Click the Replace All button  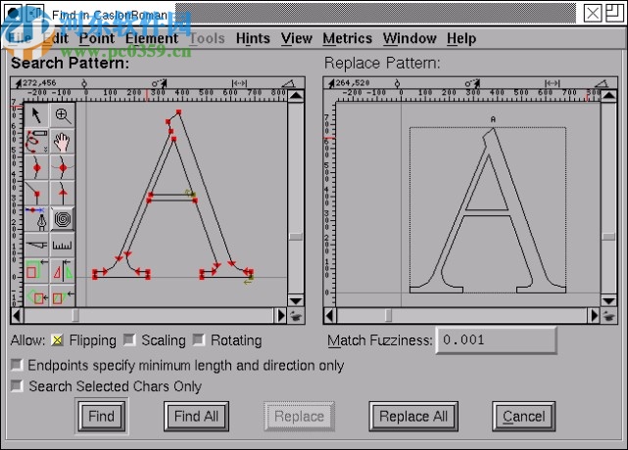click(413, 417)
